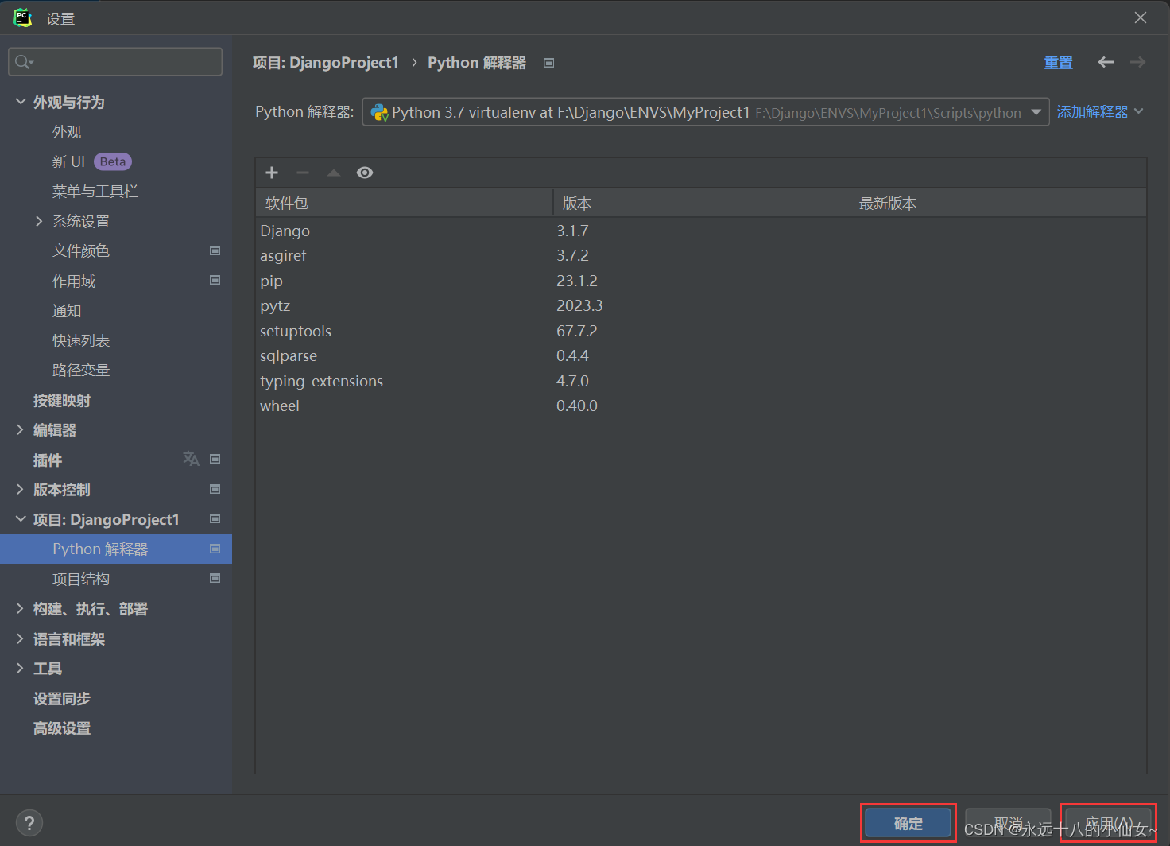Click the add package plus icon
This screenshot has width=1170, height=846.
tap(272, 173)
